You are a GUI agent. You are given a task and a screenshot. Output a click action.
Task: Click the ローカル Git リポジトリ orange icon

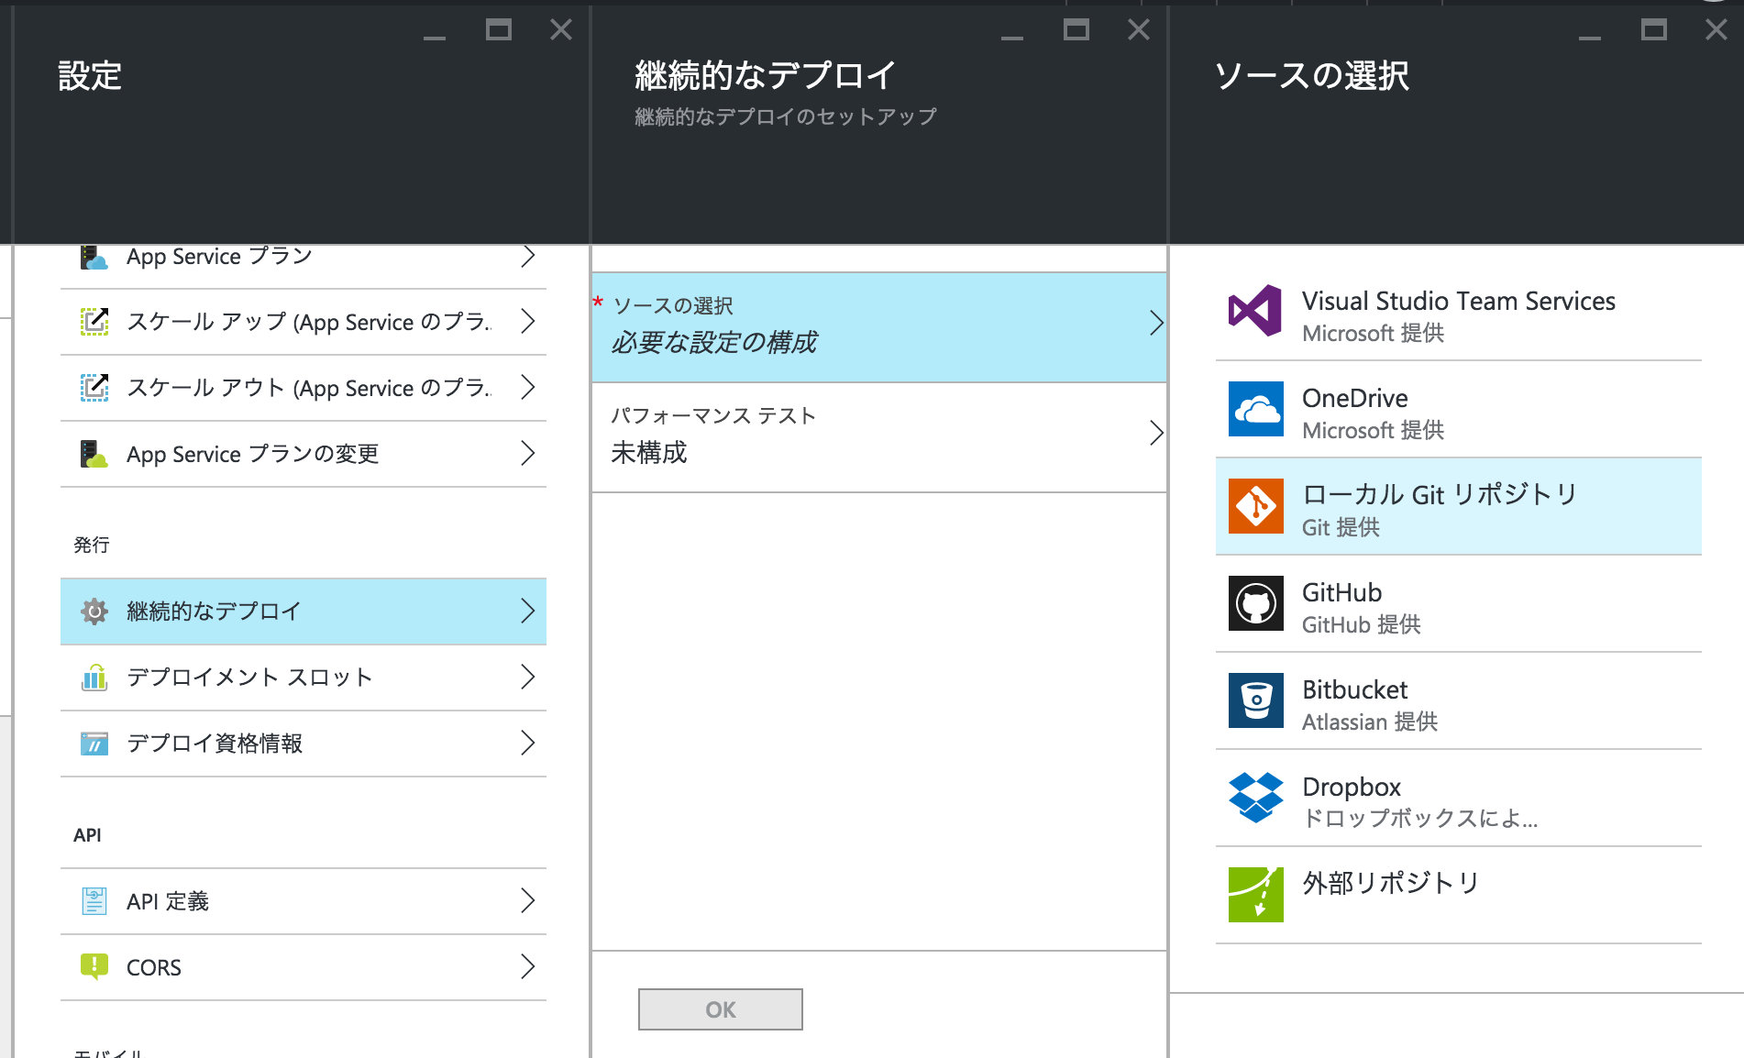[1255, 506]
